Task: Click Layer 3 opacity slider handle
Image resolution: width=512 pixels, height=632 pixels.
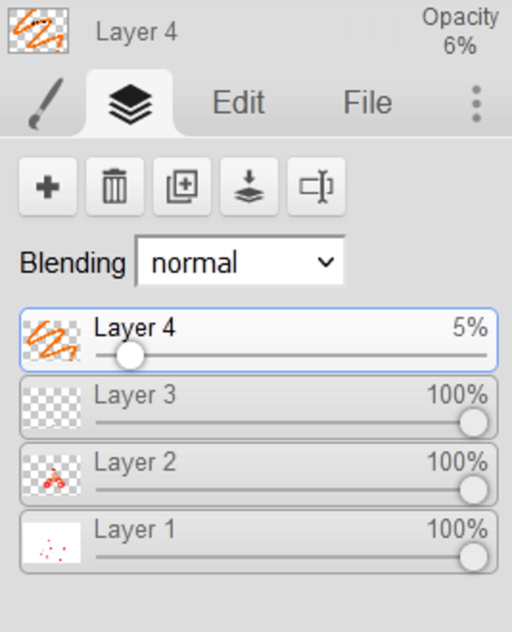Action: (x=473, y=423)
